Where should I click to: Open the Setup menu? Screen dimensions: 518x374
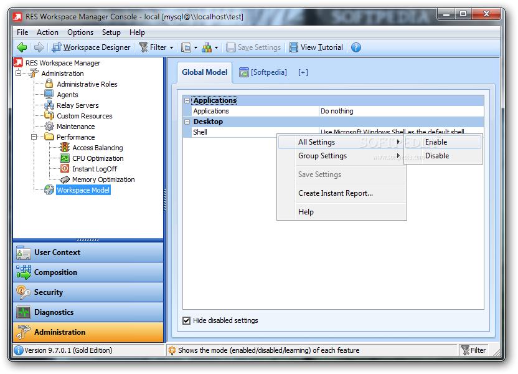point(111,32)
